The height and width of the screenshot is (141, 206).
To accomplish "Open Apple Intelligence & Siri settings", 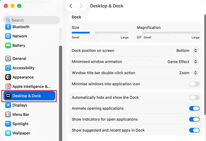I will point(32,87).
